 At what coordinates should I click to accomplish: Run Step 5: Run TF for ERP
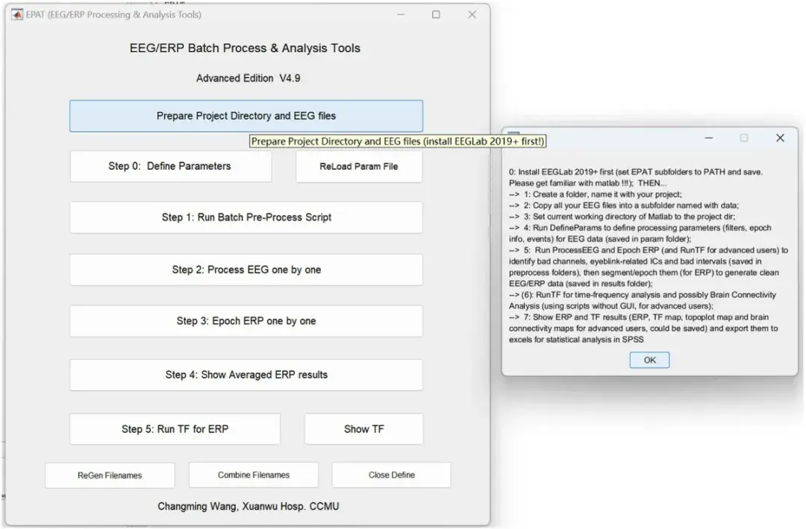coord(175,428)
